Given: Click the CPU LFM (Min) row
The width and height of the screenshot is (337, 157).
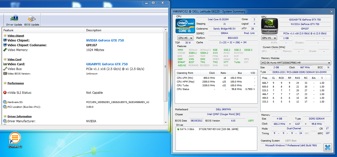Looking at the screenshot, I should [216, 78].
